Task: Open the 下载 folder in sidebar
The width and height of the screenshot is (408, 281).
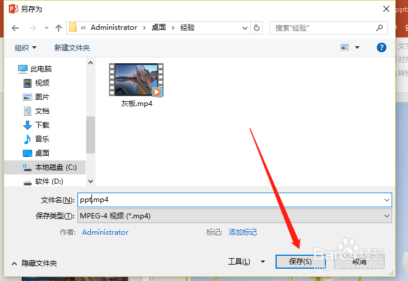Action: (x=36, y=125)
